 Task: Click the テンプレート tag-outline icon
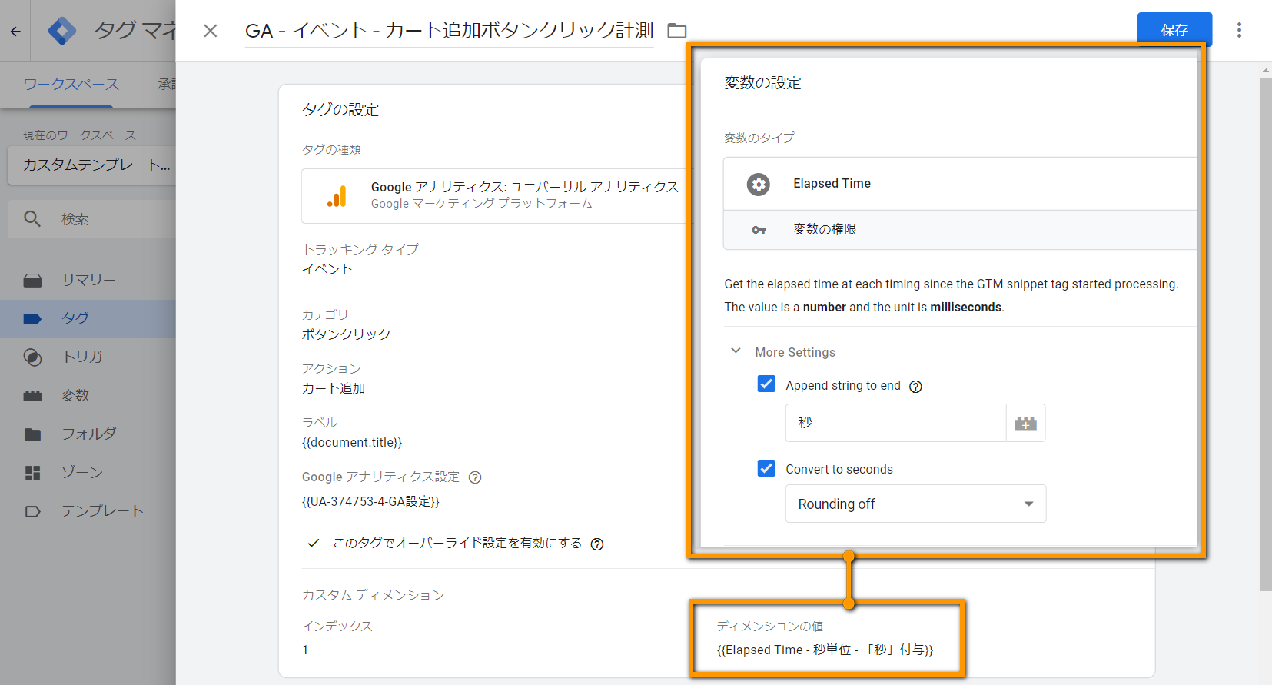(x=32, y=511)
